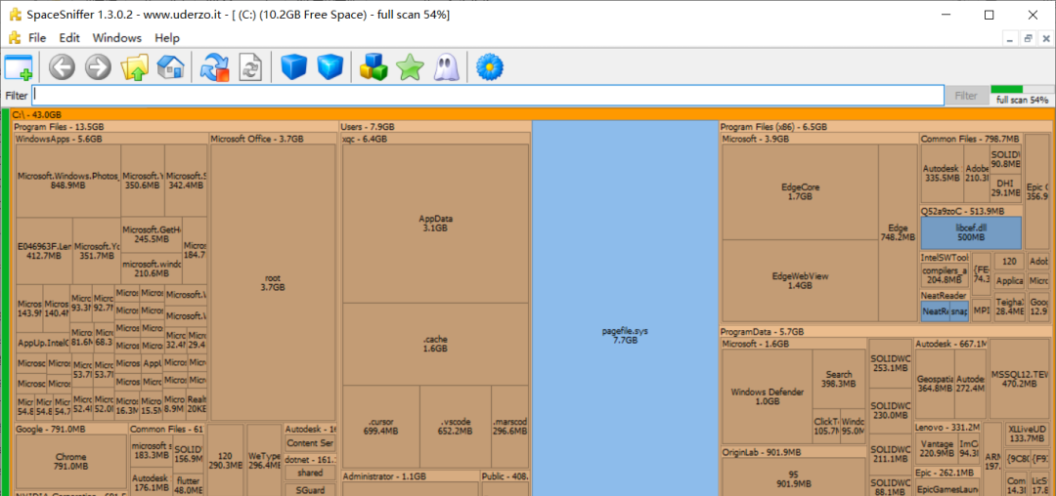Select the E046963F.Len 412.7MB block
This screenshot has width=1056, height=496.
44,251
